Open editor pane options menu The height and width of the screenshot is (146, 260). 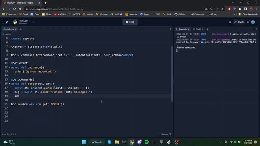tap(170, 29)
